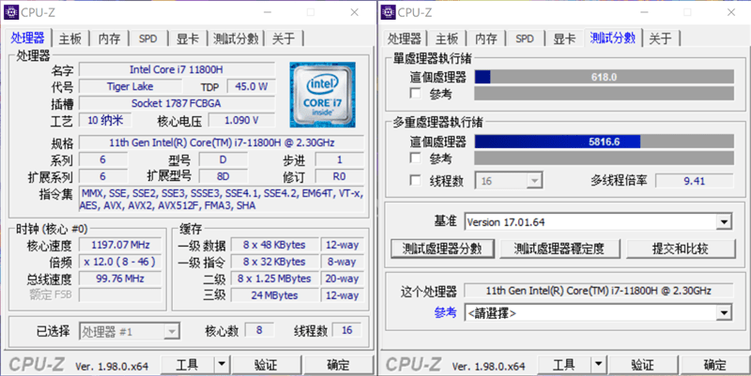Screen dimensions: 751x376
Task: Switch to 关于 tab in right window
Action: coord(660,38)
